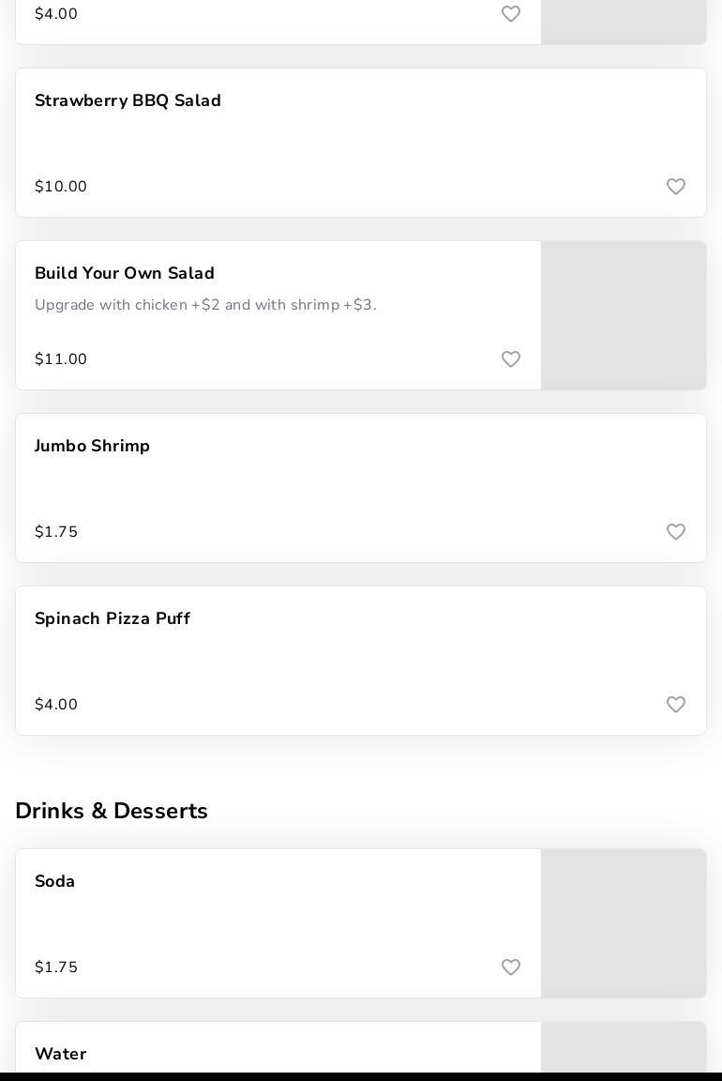This screenshot has height=1081, width=722.
Task: View the Build Your Own Salad image
Action: click(x=624, y=315)
